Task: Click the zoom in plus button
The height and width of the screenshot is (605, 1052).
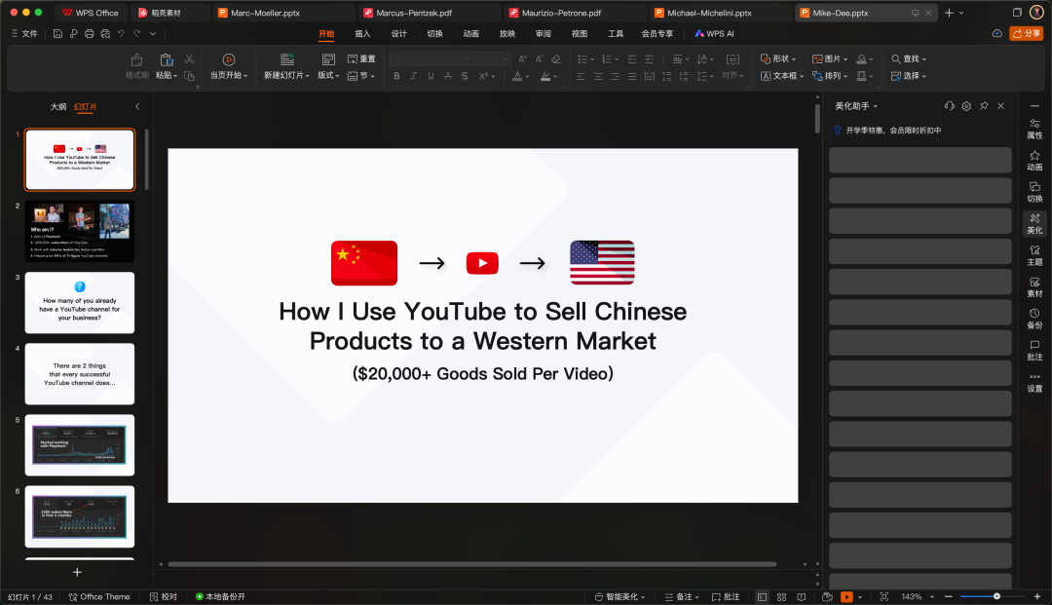Action: [1037, 597]
